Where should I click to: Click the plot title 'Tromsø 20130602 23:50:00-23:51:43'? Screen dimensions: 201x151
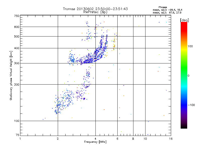[95, 9]
